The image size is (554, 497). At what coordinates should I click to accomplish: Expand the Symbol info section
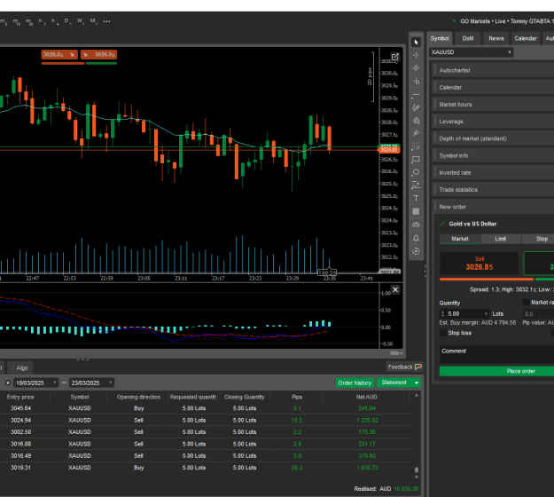493,155
